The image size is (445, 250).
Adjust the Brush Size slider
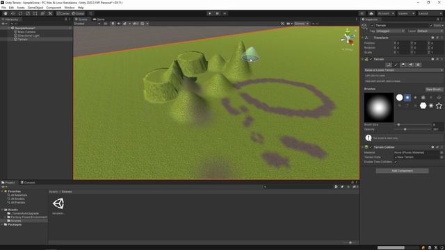[412, 124]
